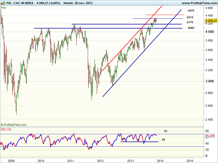Click the Prix panel label
The image size is (218, 163).
[x=3, y=8]
